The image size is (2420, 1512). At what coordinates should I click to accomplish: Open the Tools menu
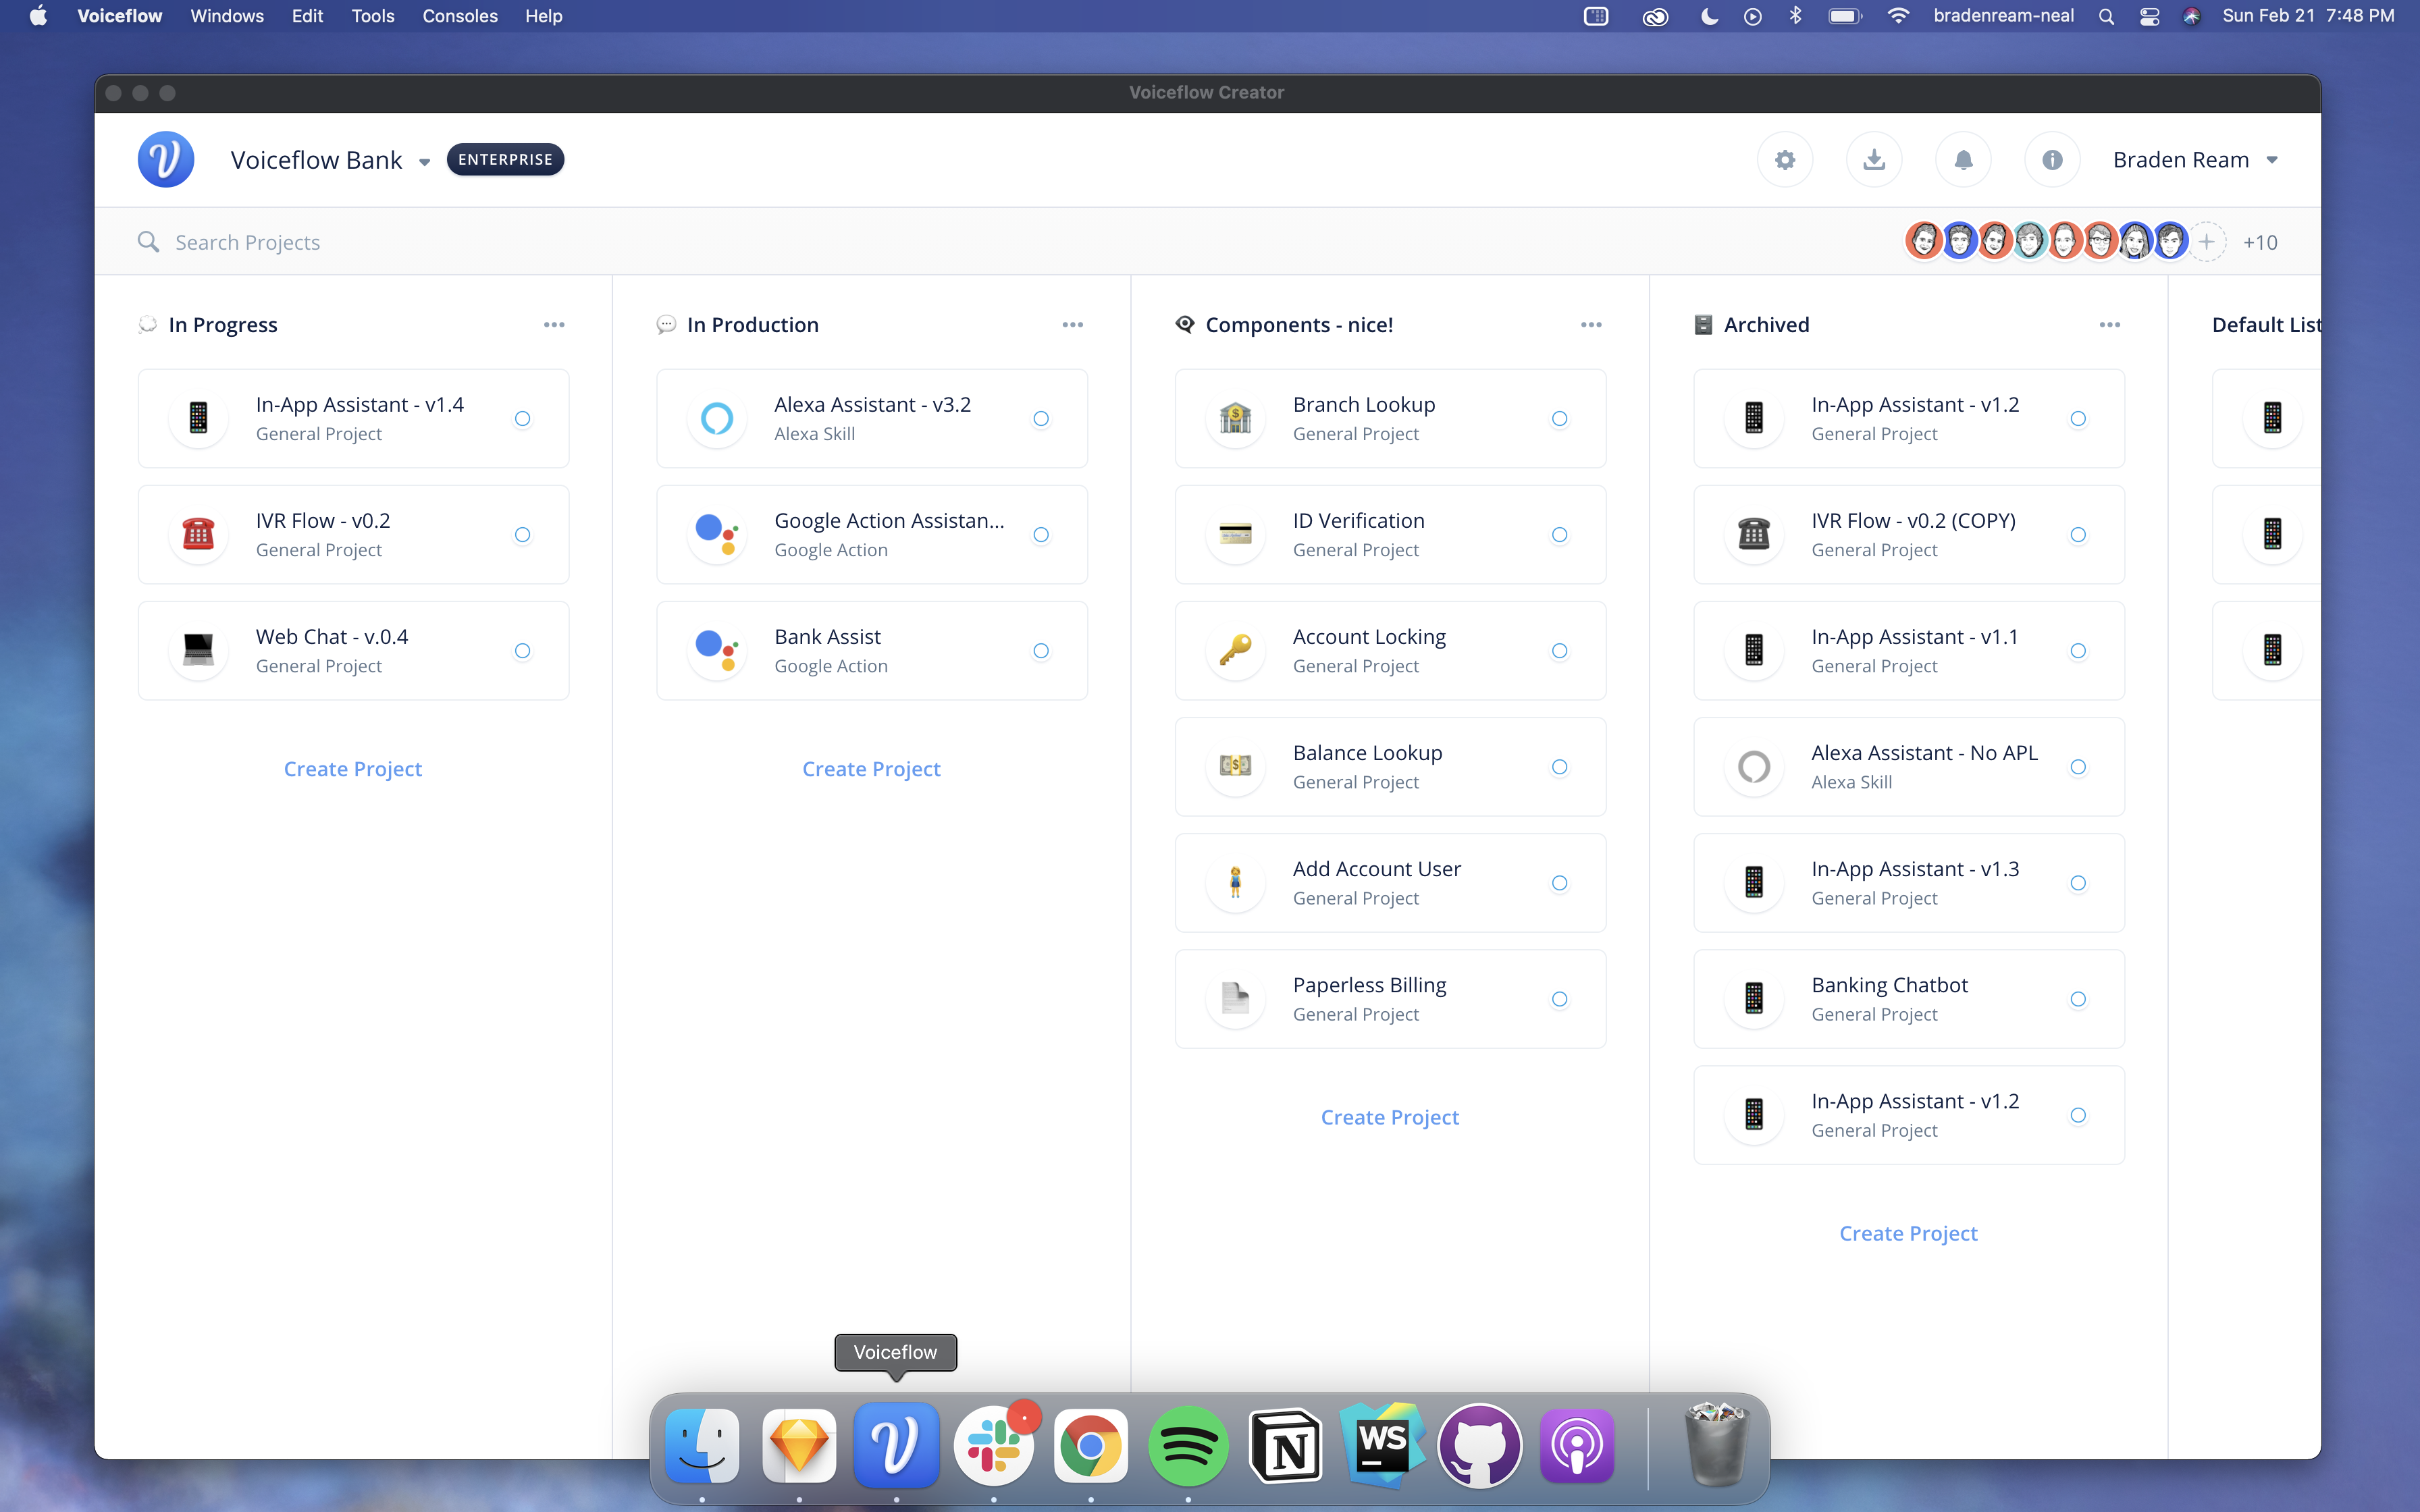tap(372, 16)
